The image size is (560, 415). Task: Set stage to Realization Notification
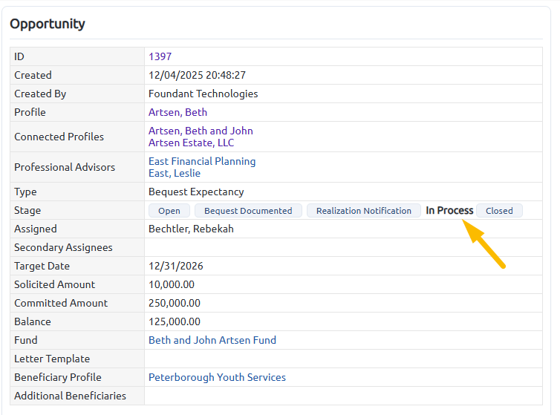pos(364,211)
